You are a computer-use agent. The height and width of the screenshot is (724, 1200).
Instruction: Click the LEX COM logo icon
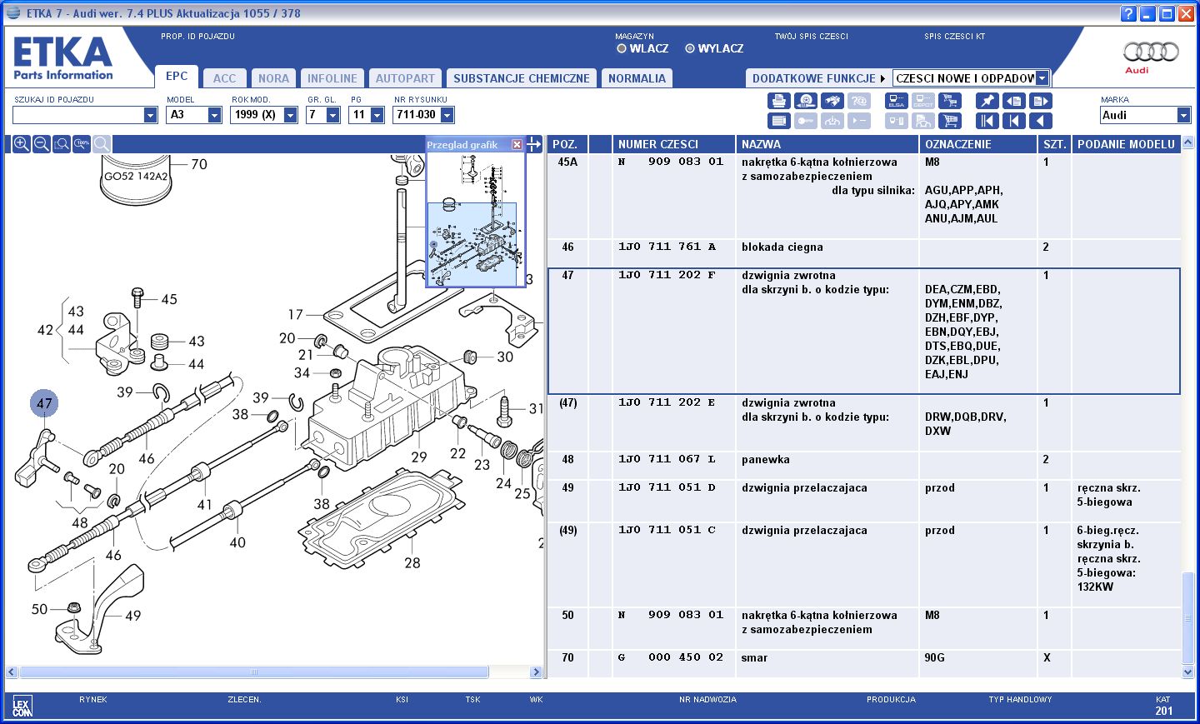click(22, 707)
